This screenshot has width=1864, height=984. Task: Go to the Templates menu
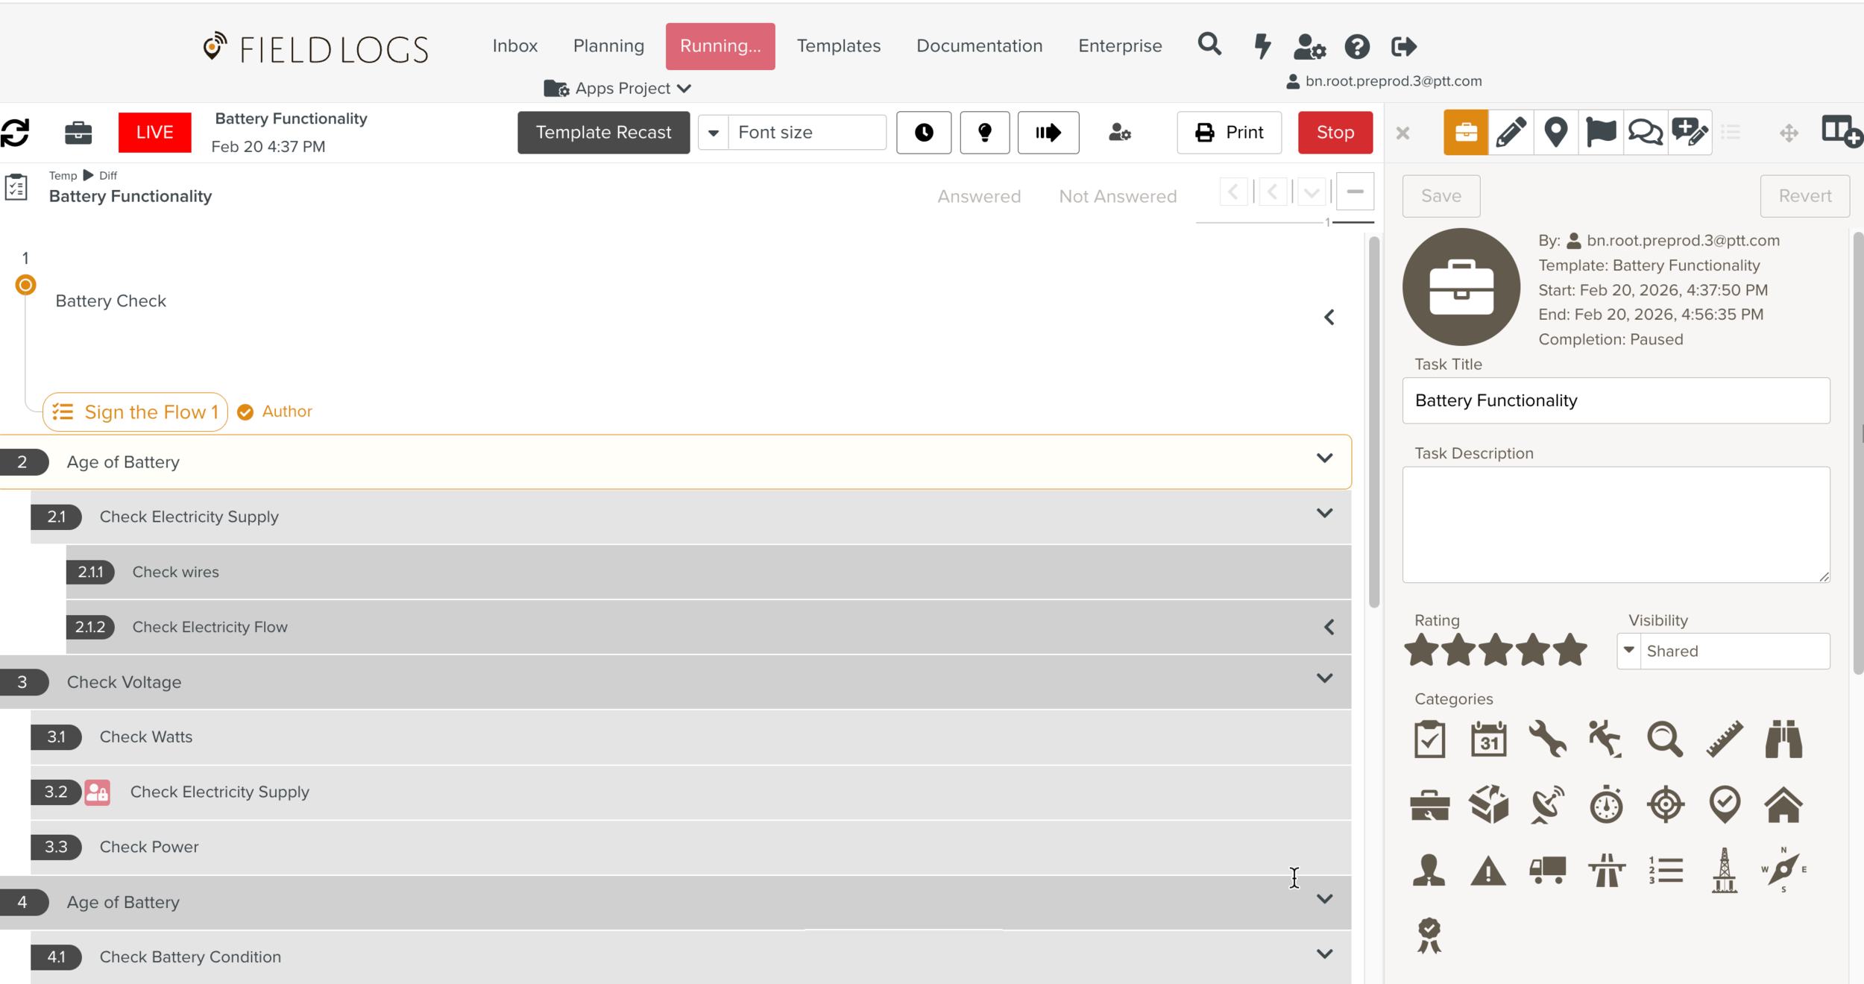coord(838,46)
